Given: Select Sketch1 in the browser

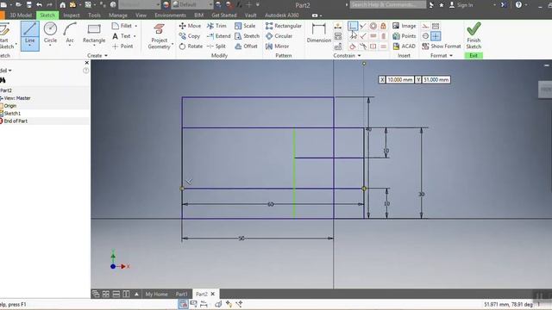Looking at the screenshot, I should 12,113.
